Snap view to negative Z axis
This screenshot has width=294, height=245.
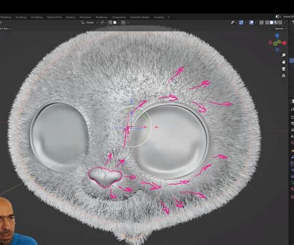[x=277, y=50]
